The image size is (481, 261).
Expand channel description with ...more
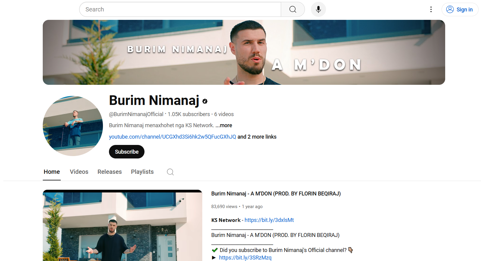[x=224, y=125]
